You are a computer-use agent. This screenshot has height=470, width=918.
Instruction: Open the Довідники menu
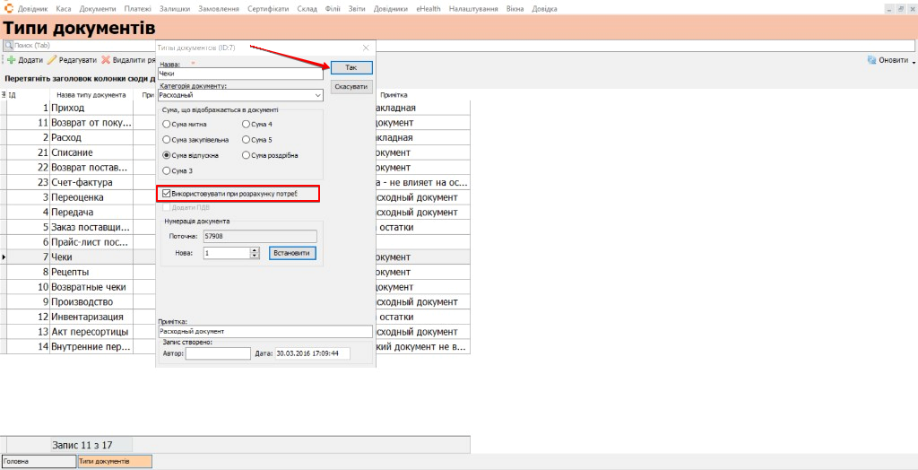(x=391, y=9)
